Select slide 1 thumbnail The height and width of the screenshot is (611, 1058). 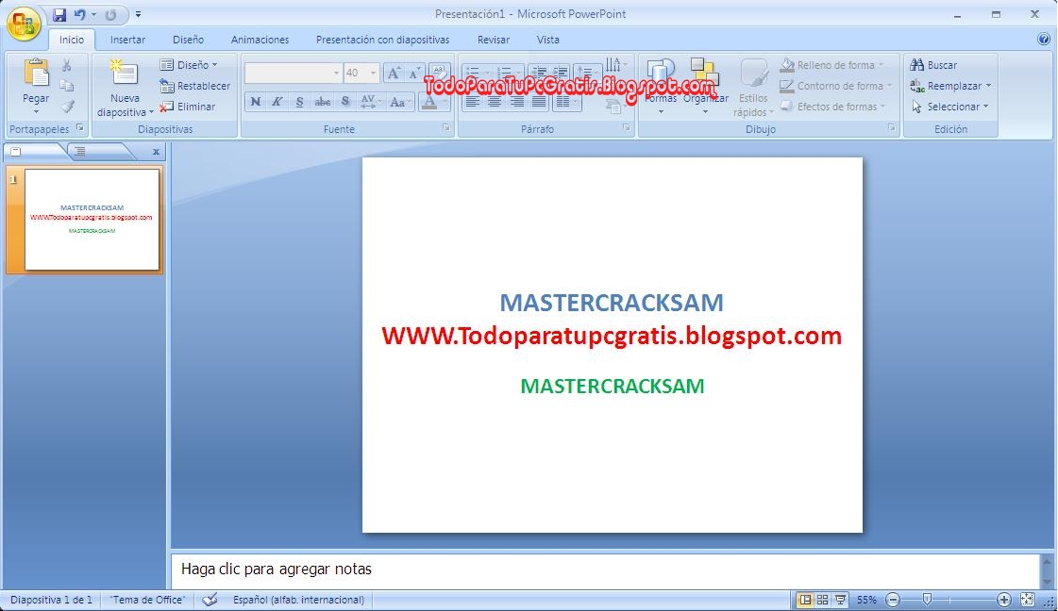92,219
